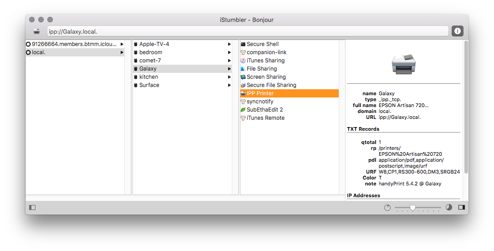The width and height of the screenshot is (494, 251).
Task: Click the Screen Sharing icon
Action: coord(243,77)
